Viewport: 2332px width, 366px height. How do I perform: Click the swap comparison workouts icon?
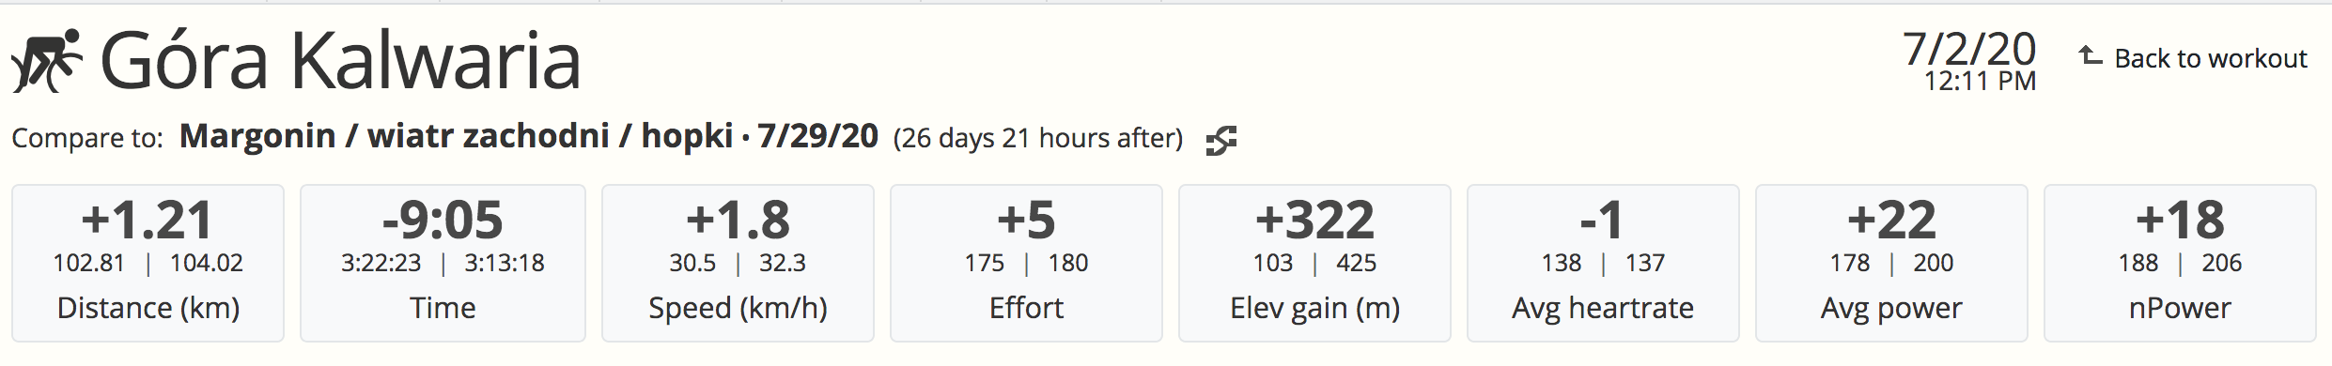1221,140
